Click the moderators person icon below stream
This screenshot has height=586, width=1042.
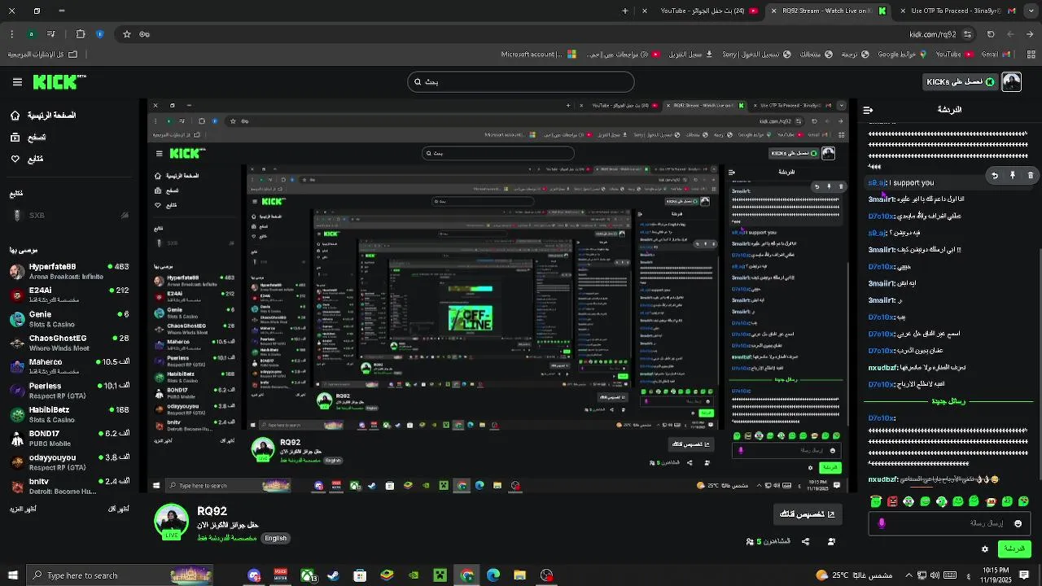[831, 541]
